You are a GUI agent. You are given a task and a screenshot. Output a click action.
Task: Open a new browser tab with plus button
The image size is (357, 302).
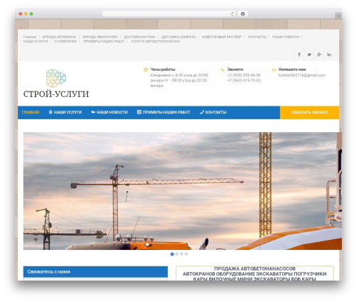click(x=338, y=16)
